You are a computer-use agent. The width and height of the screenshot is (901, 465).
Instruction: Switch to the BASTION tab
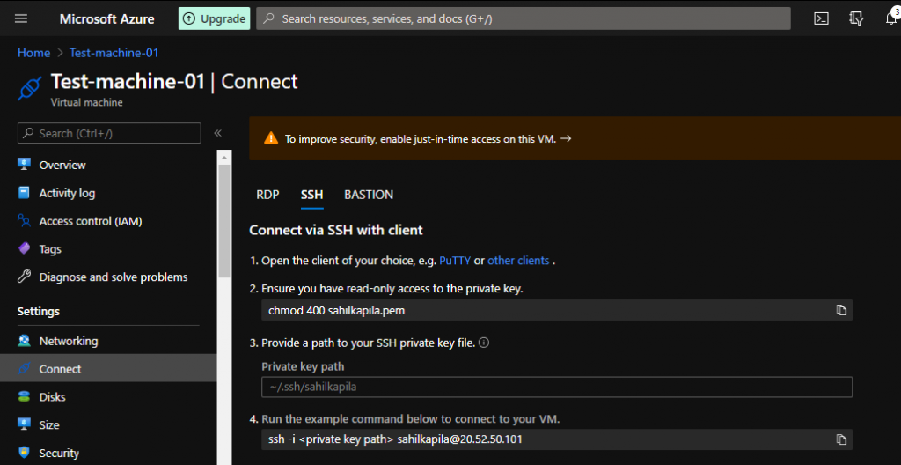point(369,195)
